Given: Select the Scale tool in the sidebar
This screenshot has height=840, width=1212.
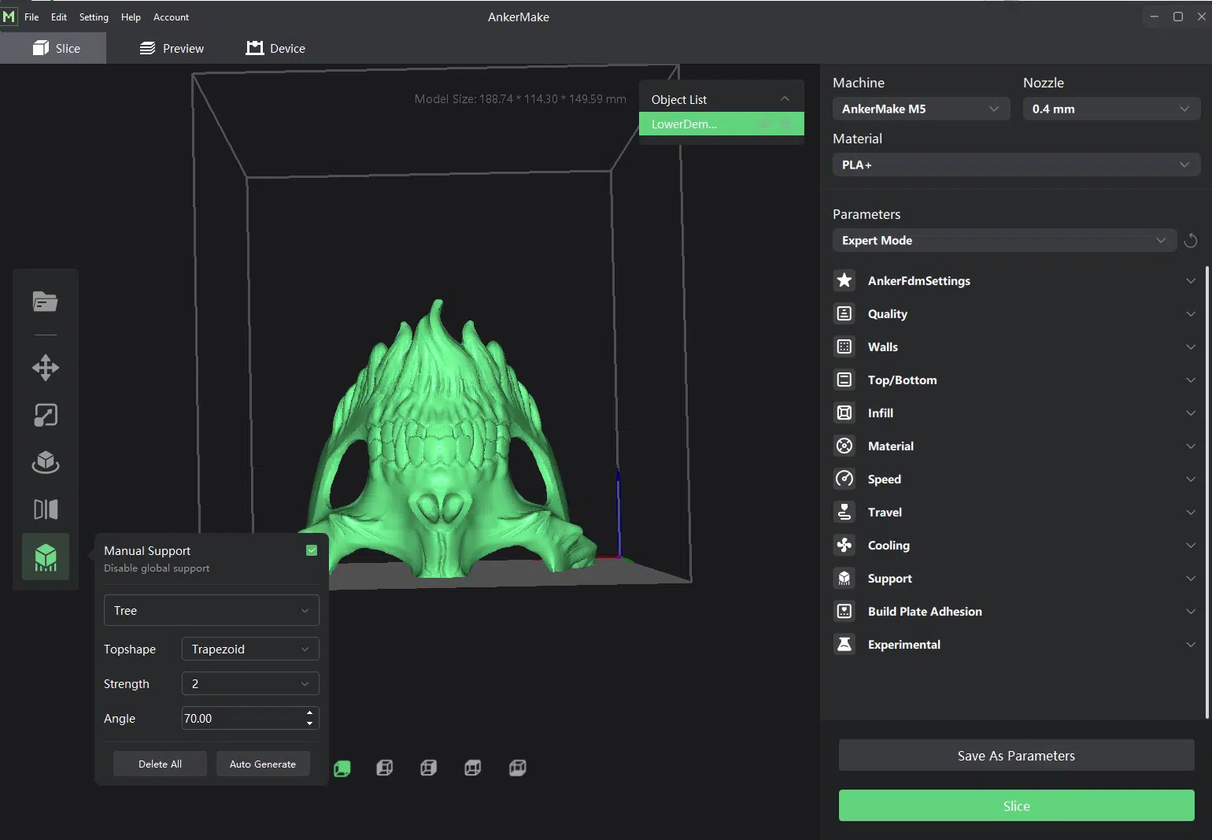Looking at the screenshot, I should click(46, 415).
